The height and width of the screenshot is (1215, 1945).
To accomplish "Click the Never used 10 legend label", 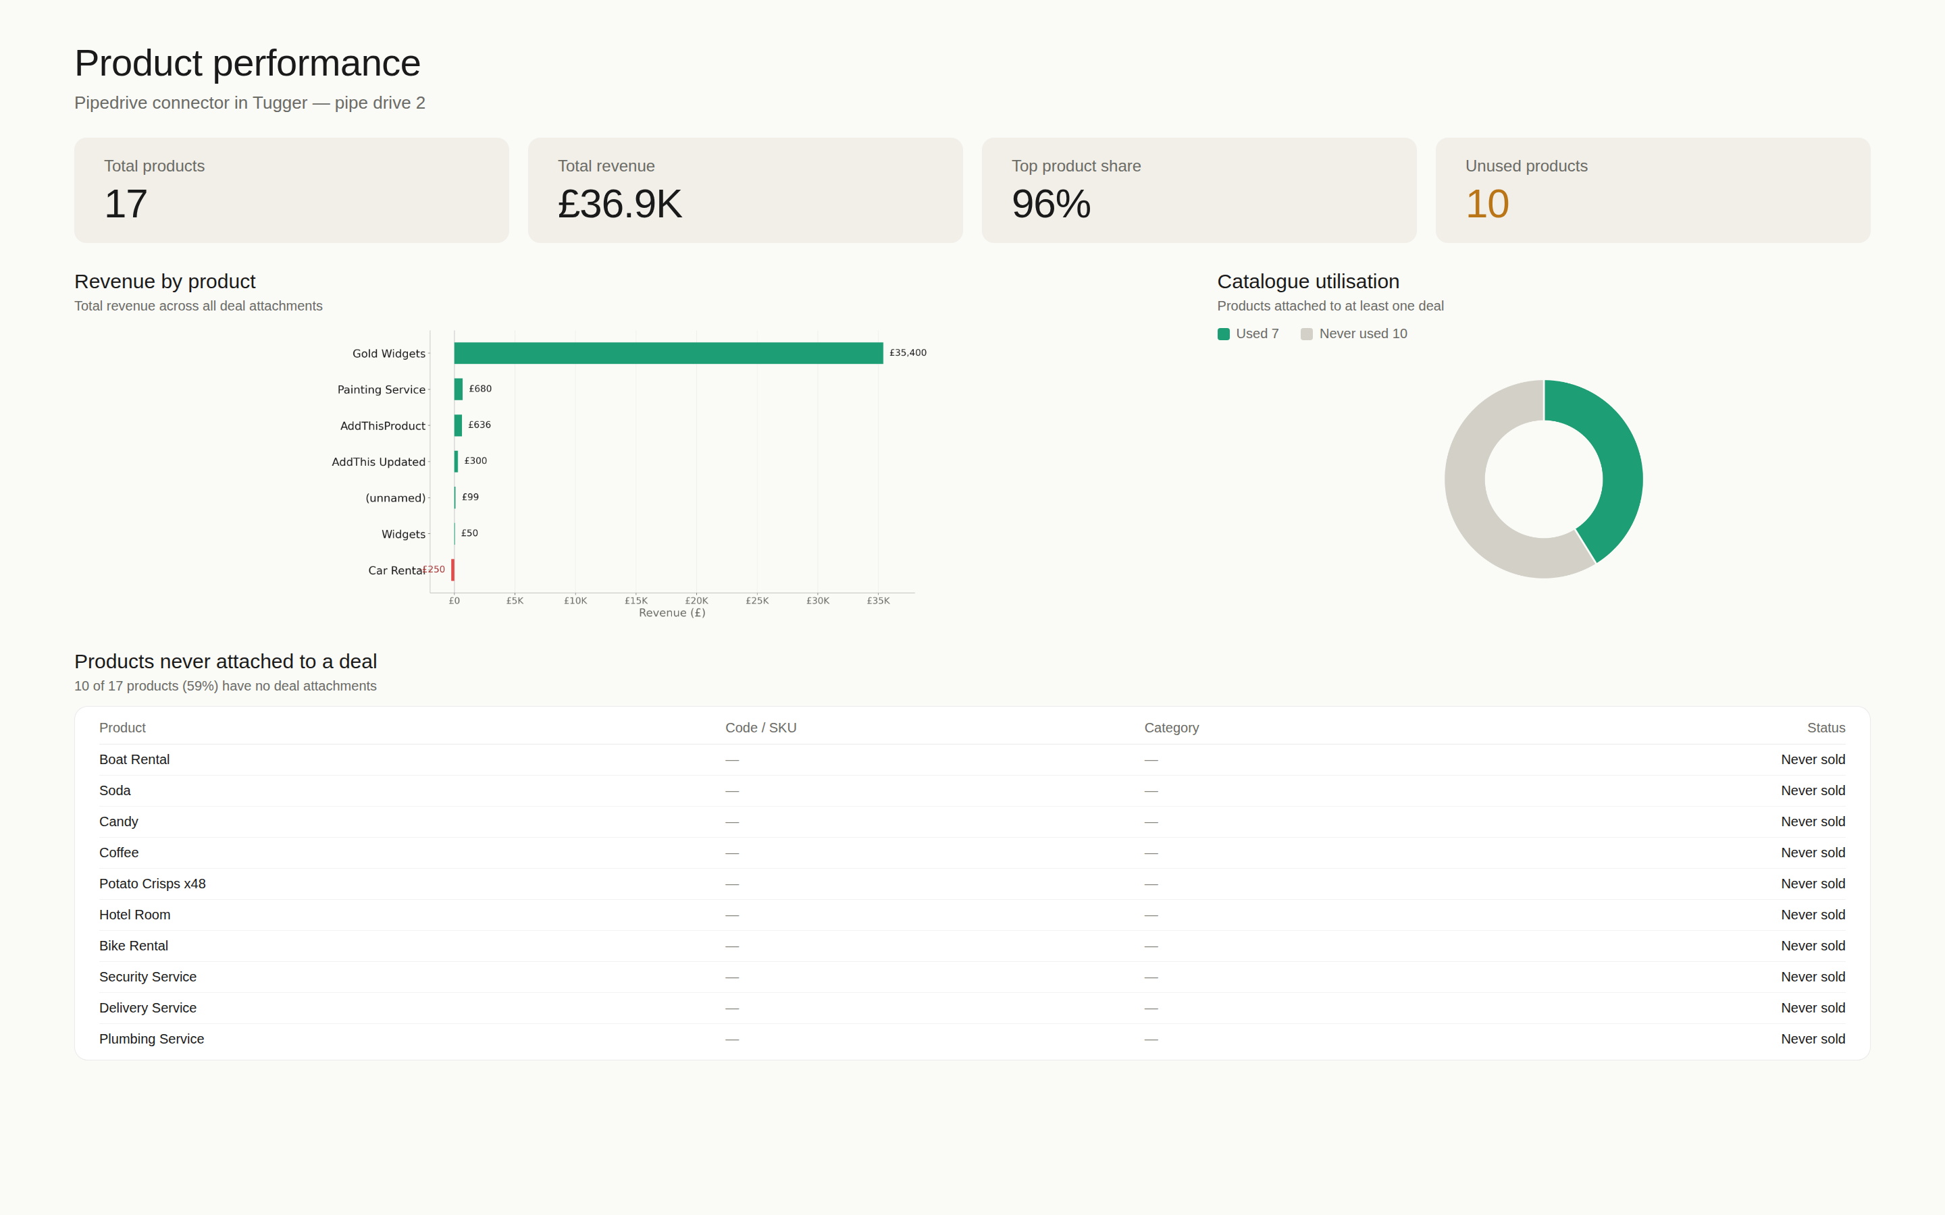I will [1363, 334].
